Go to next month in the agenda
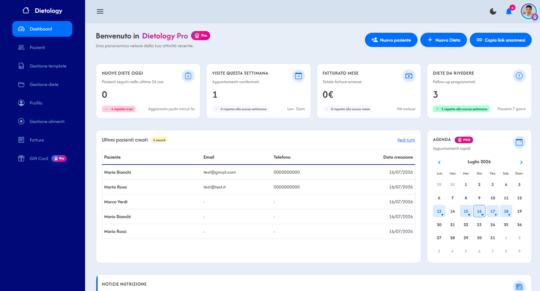Viewport: 540px width, 291px height. (521, 162)
